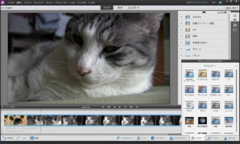Select the white sketch-style effect thumbnail

point(189,105)
